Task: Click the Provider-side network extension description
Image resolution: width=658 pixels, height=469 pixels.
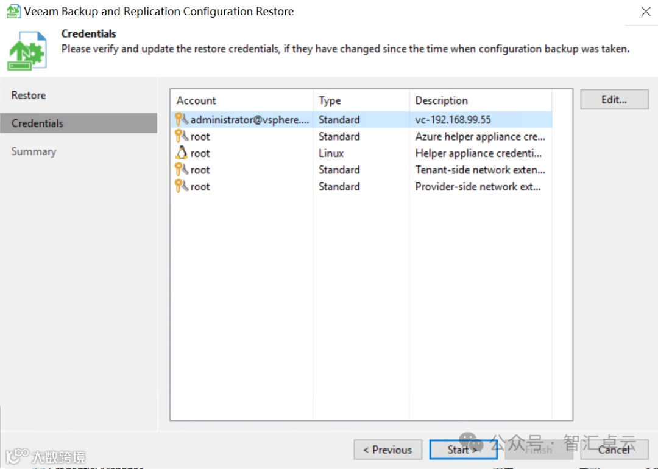Action: click(x=478, y=187)
